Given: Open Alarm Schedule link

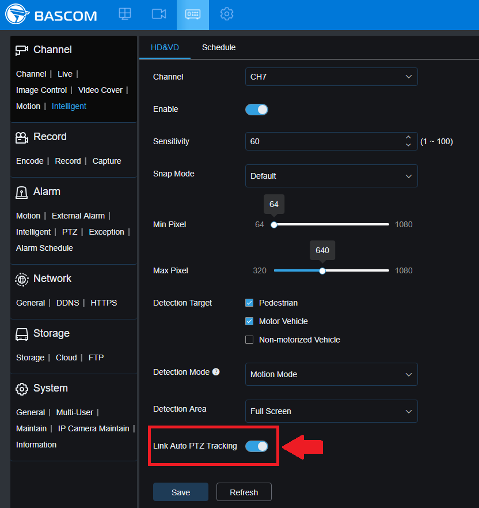Looking at the screenshot, I should (45, 248).
